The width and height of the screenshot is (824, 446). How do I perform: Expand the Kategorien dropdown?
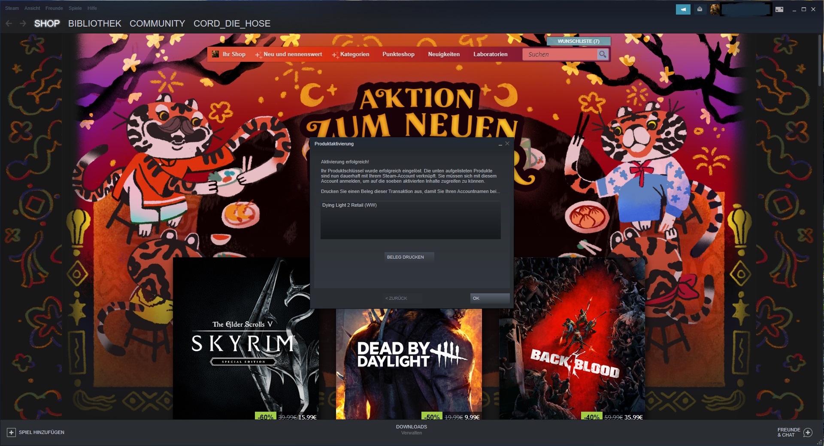click(354, 54)
